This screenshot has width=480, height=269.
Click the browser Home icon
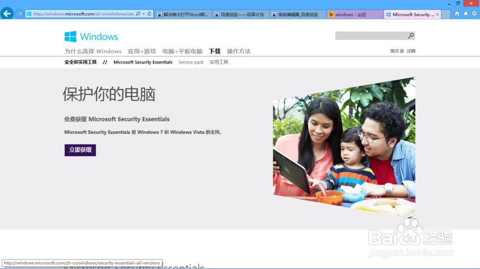click(x=457, y=14)
